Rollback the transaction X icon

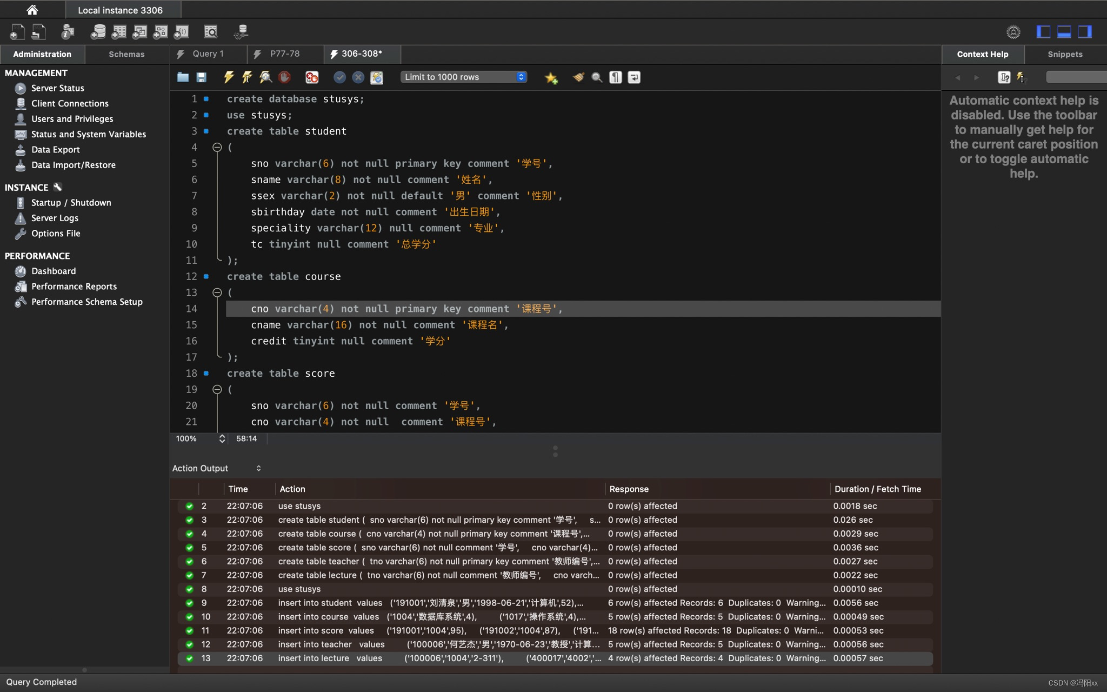pos(358,77)
